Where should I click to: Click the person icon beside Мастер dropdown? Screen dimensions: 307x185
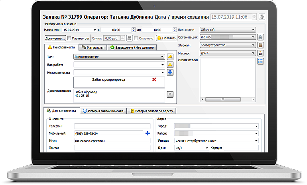click(x=260, y=53)
